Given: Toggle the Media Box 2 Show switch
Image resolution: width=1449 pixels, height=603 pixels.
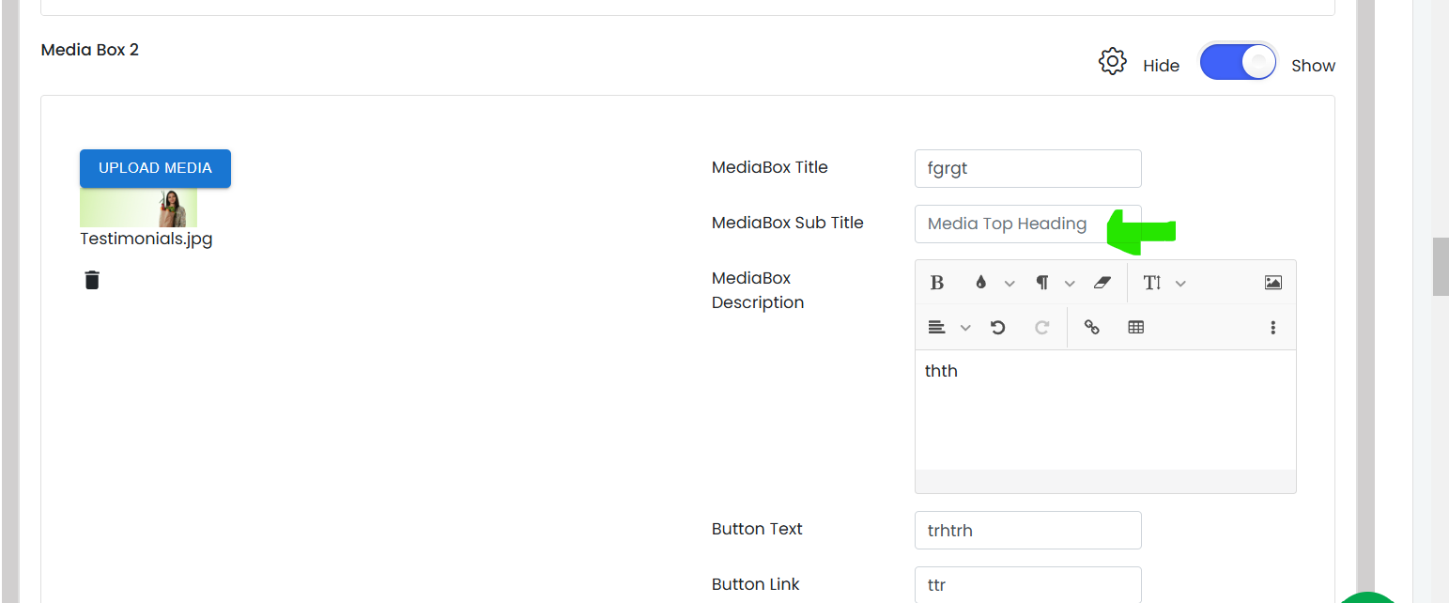Looking at the screenshot, I should [x=1239, y=63].
